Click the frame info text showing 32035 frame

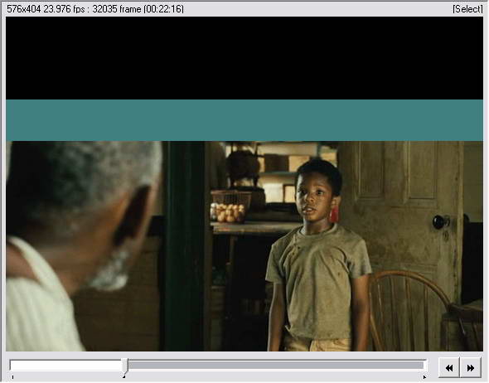click(x=117, y=9)
